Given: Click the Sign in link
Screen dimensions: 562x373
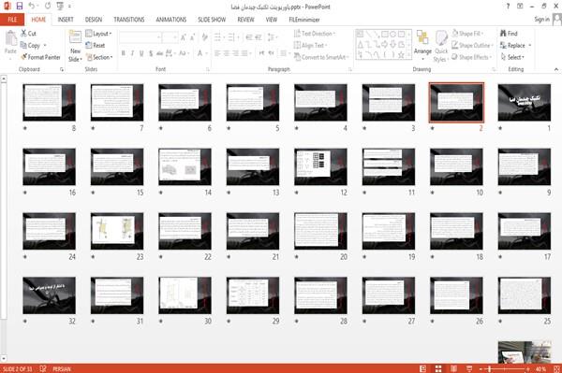Looking at the screenshot, I should pyautogui.click(x=541, y=20).
